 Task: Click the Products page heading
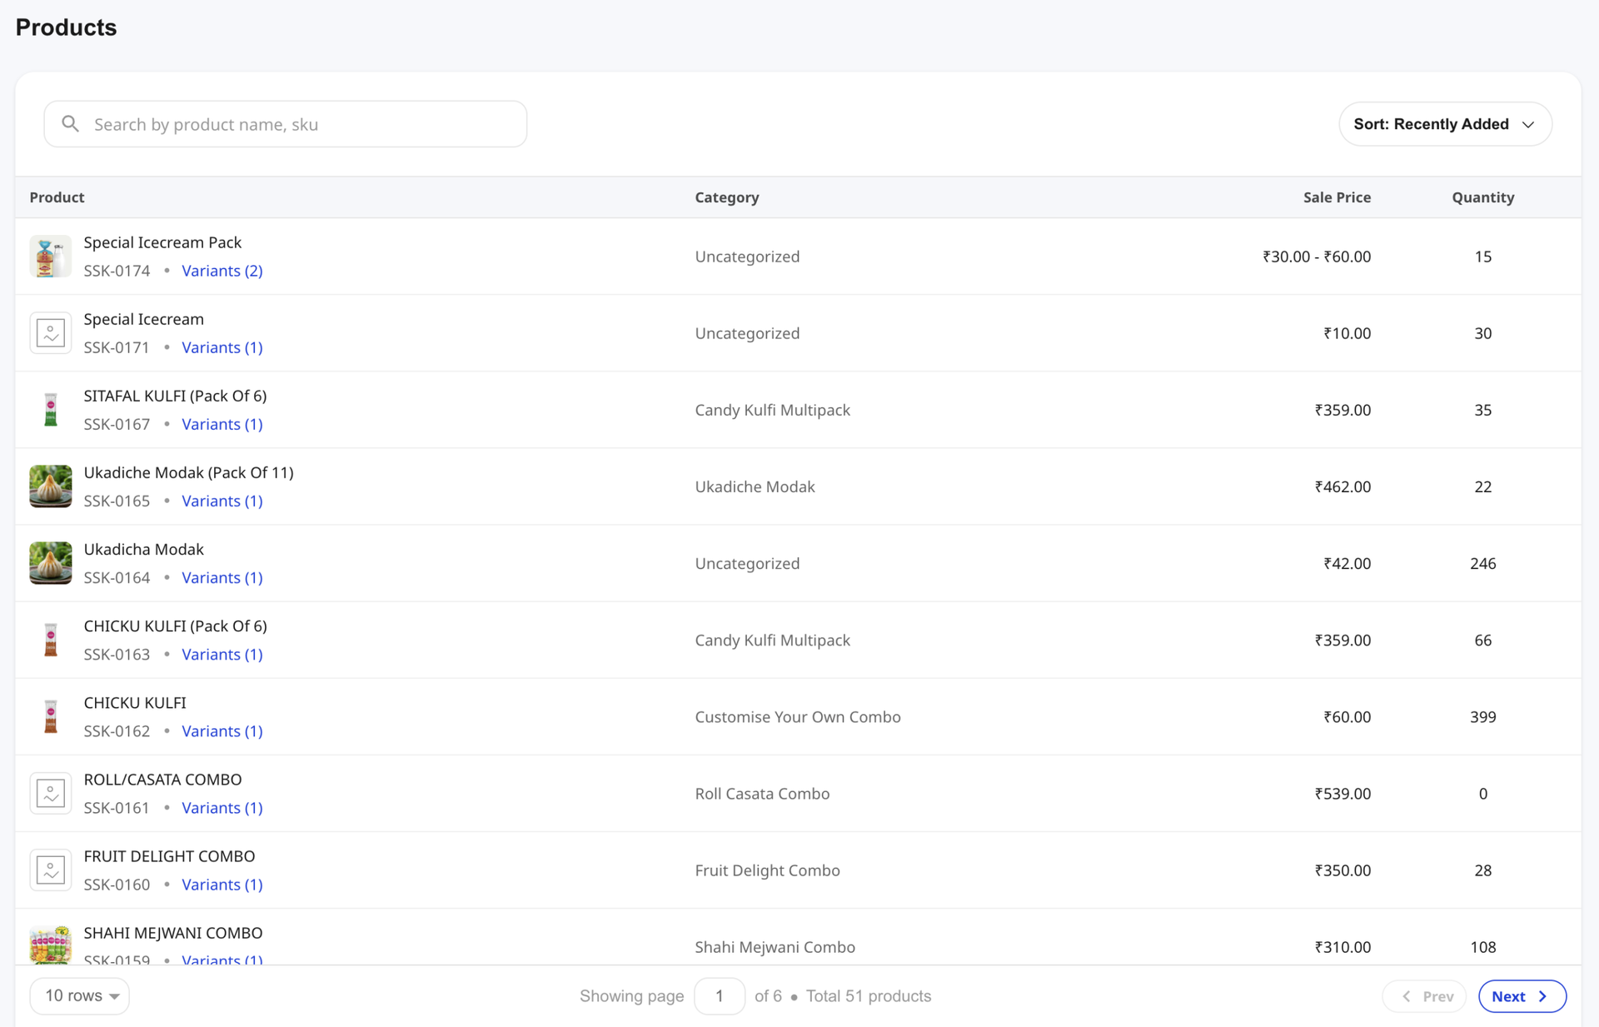pyautogui.click(x=66, y=27)
